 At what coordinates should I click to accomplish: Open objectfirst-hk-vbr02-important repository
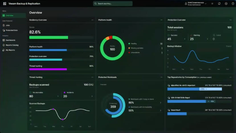tap(183, 85)
